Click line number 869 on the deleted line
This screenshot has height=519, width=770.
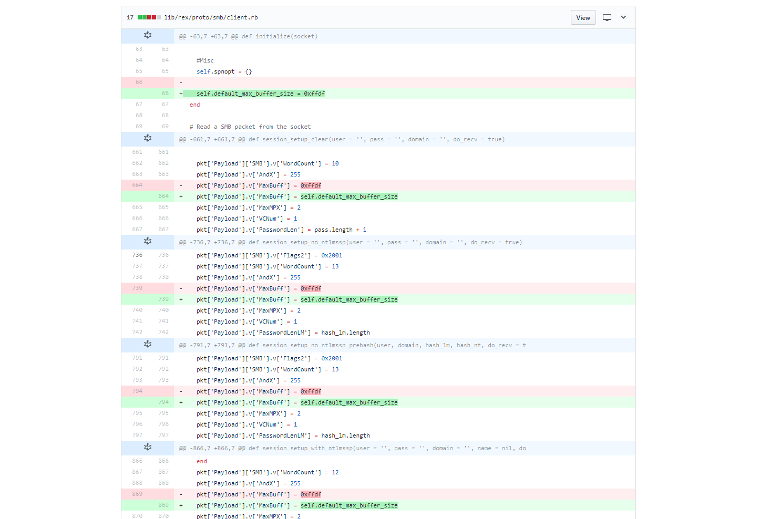point(137,494)
